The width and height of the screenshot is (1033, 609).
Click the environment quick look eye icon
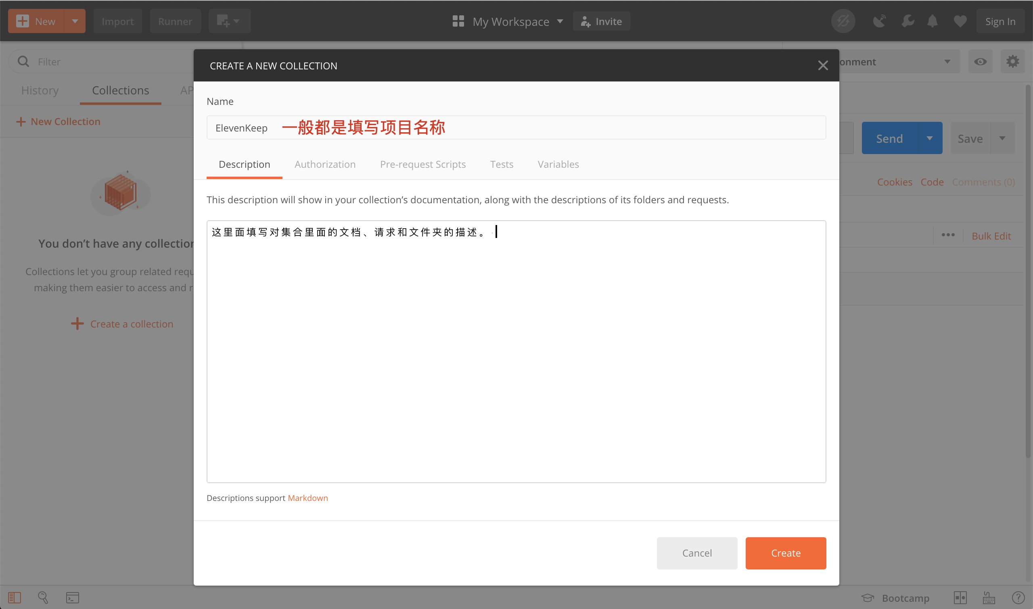(981, 62)
